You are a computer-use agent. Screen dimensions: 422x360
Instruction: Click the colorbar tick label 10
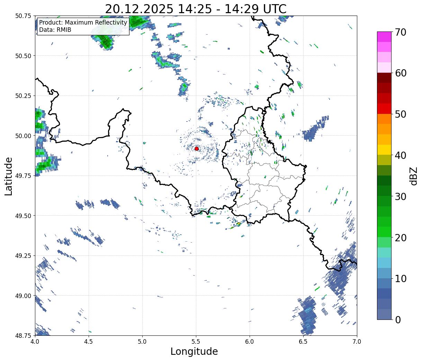point(400,279)
